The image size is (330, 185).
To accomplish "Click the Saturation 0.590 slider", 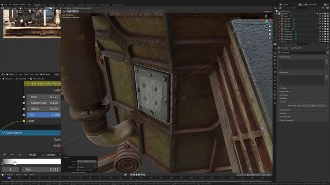I will [44, 103].
